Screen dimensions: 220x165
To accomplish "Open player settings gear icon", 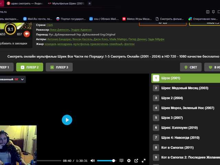I will click(x=129, y=161).
